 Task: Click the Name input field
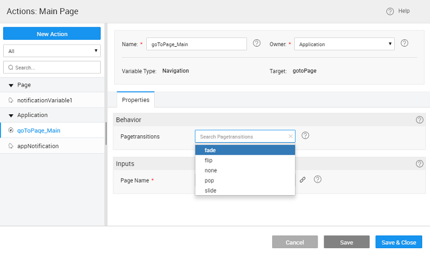tap(196, 45)
